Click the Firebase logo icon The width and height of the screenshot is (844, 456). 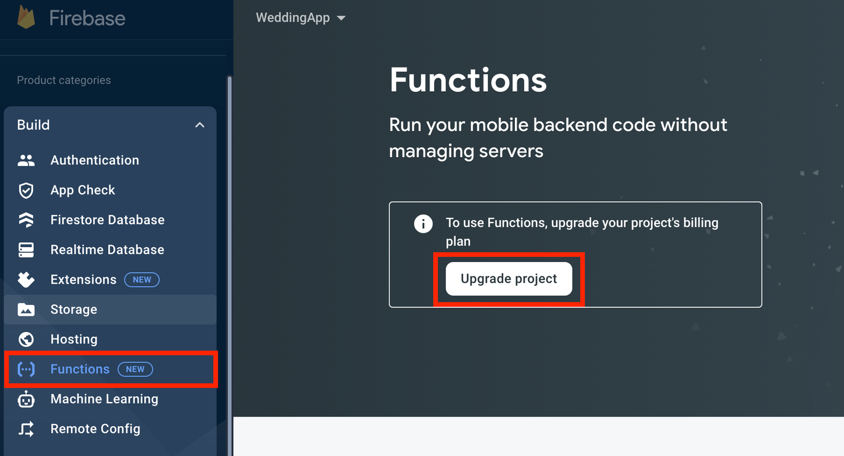point(26,16)
